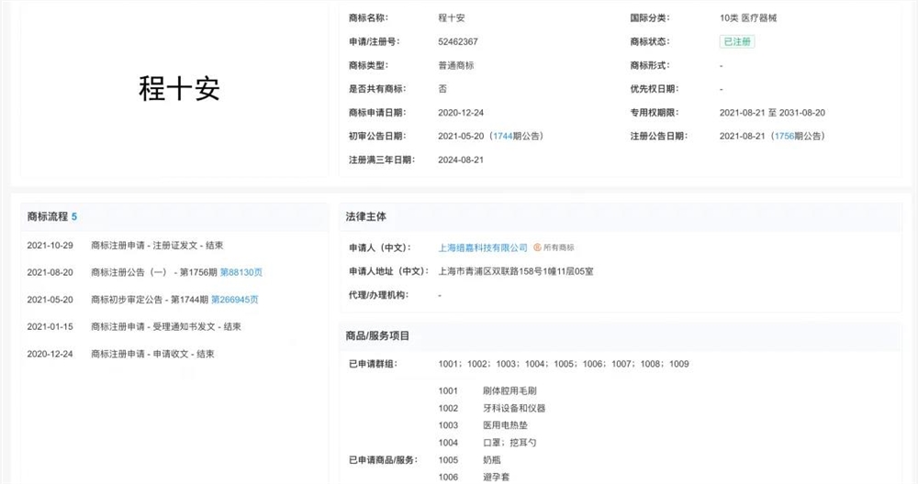Select goods row 1005 奶瓶
The width and height of the screenshot is (918, 484).
tap(469, 460)
